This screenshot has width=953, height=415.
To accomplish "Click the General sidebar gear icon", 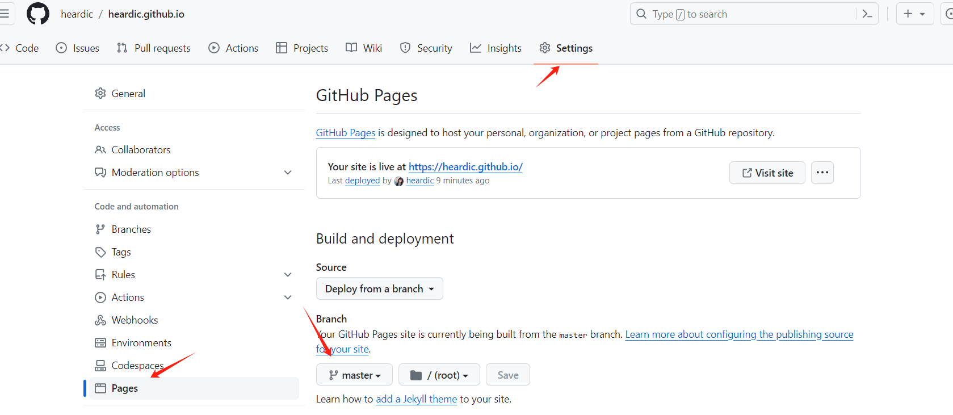I will coord(100,93).
